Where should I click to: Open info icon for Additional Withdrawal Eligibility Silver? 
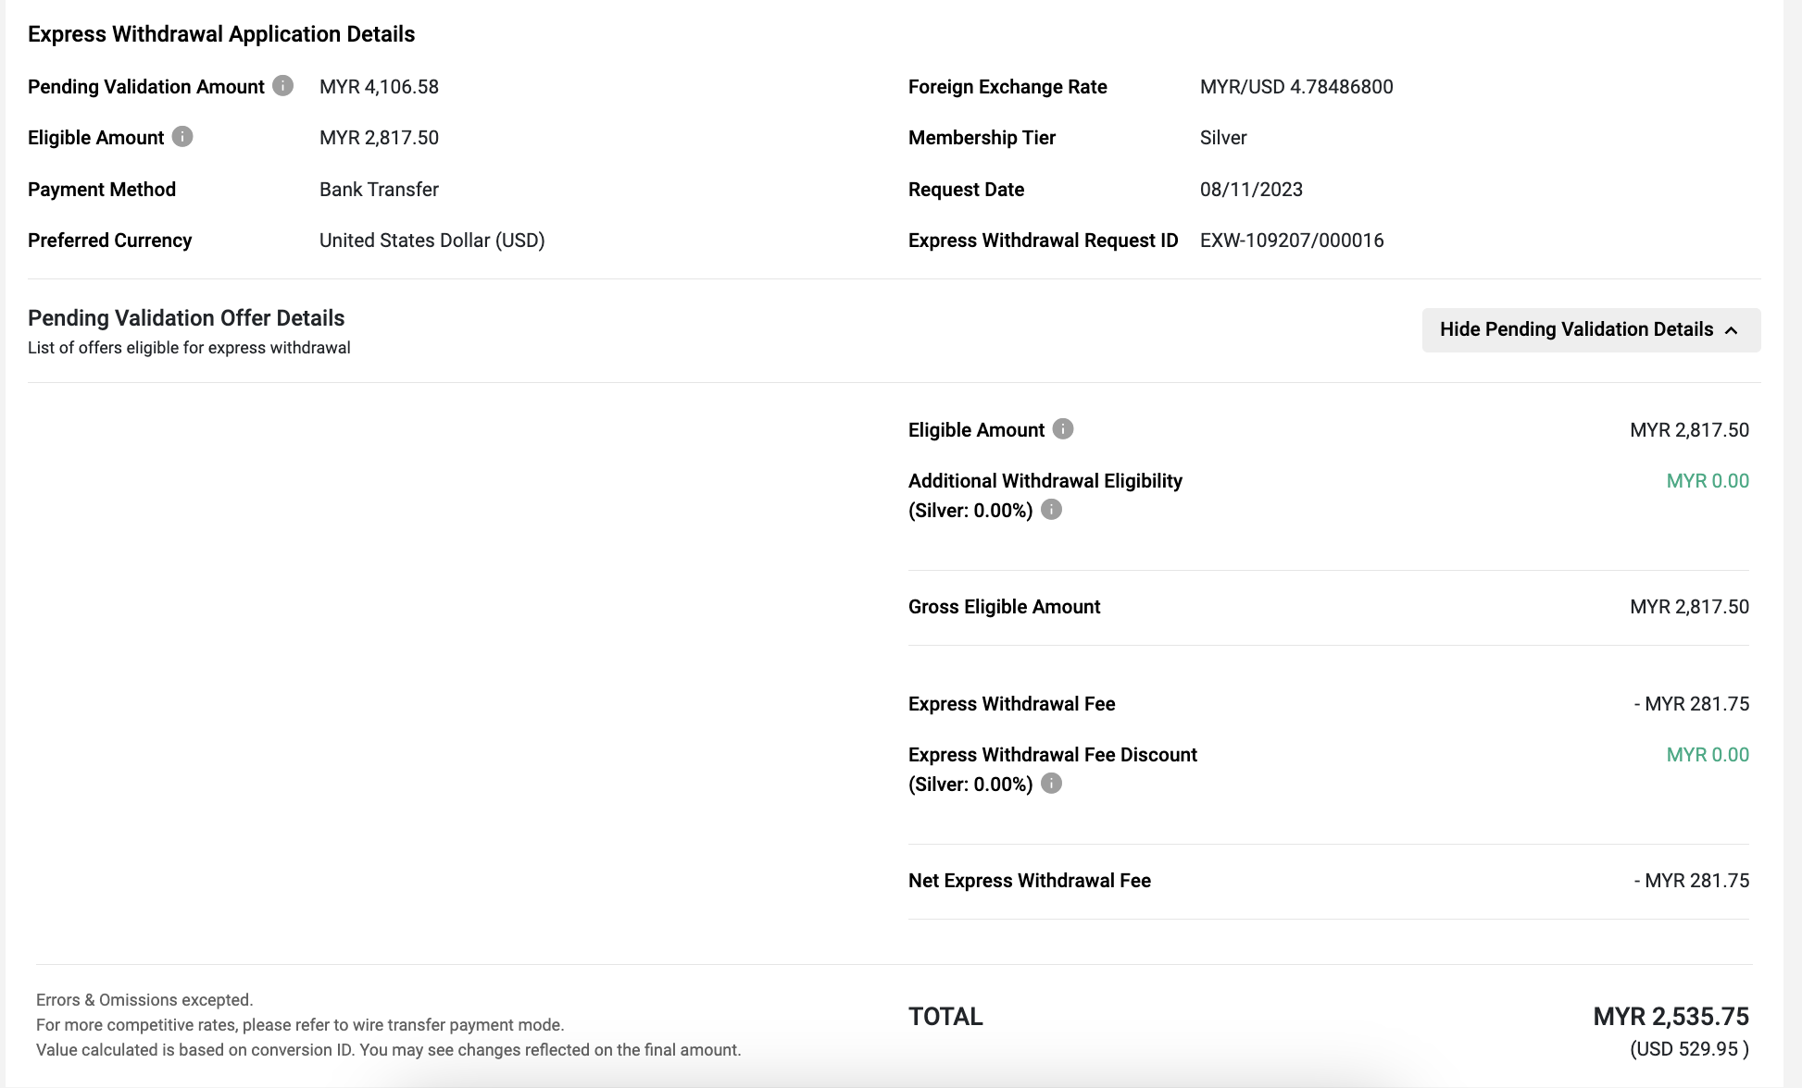[1051, 510]
